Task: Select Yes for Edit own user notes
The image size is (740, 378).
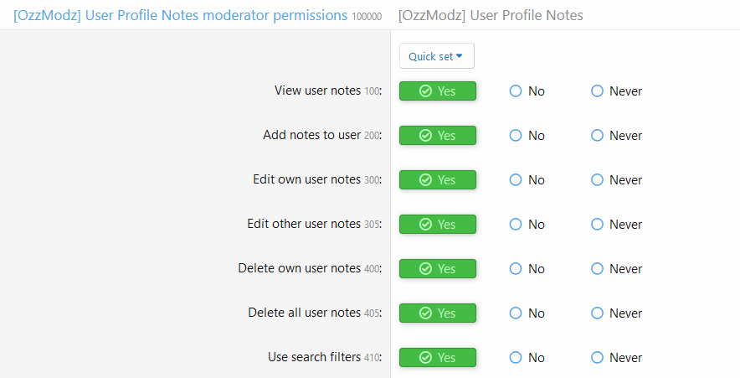Action: pyautogui.click(x=437, y=179)
